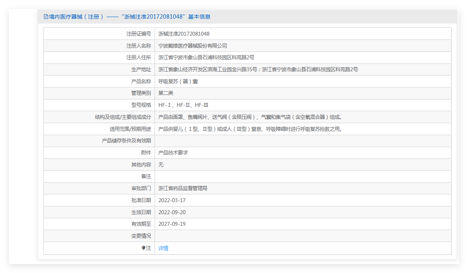Image resolution: width=468 pixels, height=273 pixels.
Task: Select the registrant address 浙江省宁波市象山县石浦科技园区科苑路2号
Action: tap(206, 57)
